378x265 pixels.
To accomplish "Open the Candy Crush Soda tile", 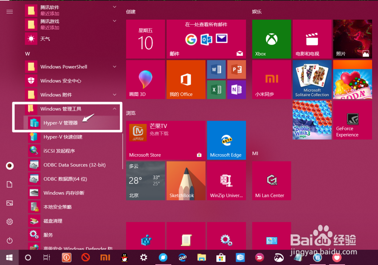I will click(x=353, y=79).
